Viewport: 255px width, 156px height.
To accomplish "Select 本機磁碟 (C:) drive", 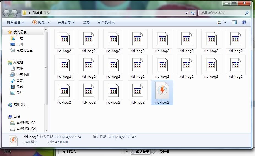I will (x=26, y=123).
